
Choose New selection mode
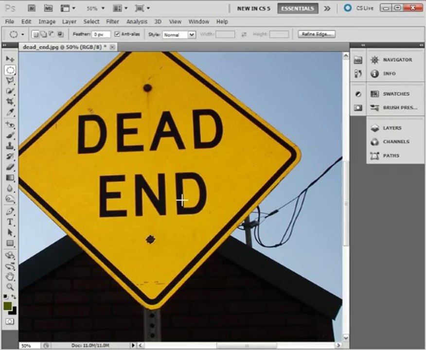(35, 34)
